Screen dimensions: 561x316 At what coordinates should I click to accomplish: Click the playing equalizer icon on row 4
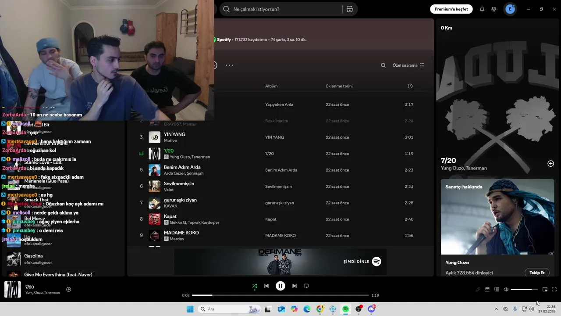[141, 154]
